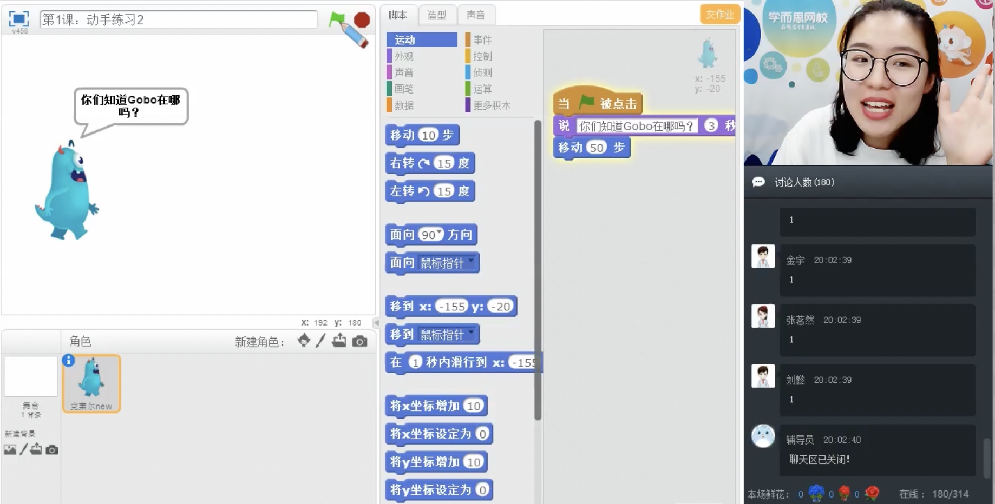The width and height of the screenshot is (995, 504).
Task: Click y value -20 in 移到 block
Action: point(500,307)
